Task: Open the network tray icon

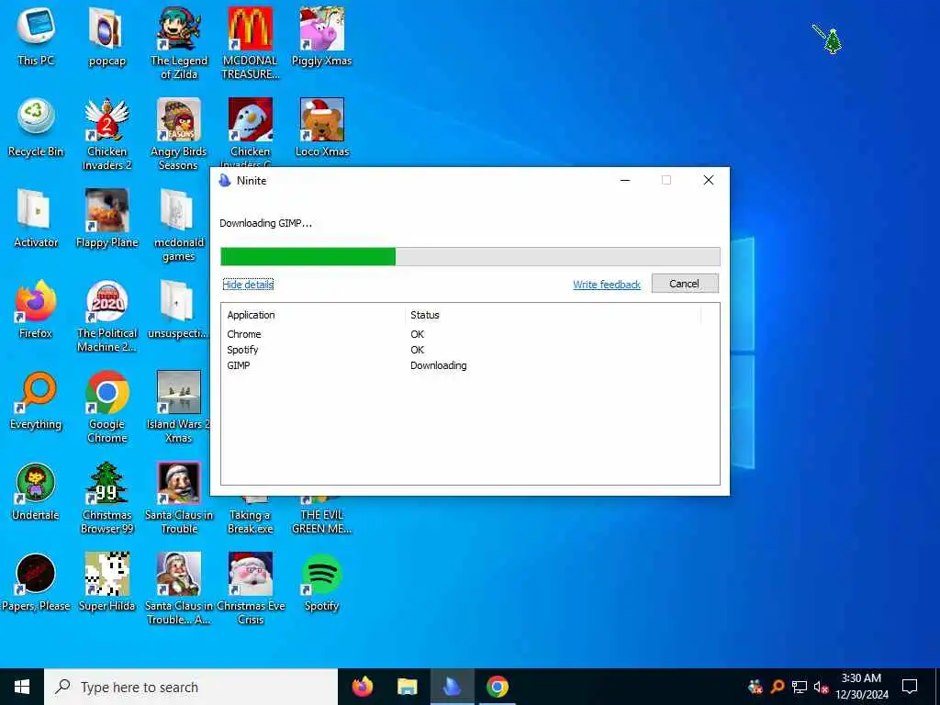Action: [x=800, y=687]
